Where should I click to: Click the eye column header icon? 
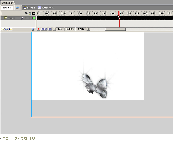click(x=26, y=13)
